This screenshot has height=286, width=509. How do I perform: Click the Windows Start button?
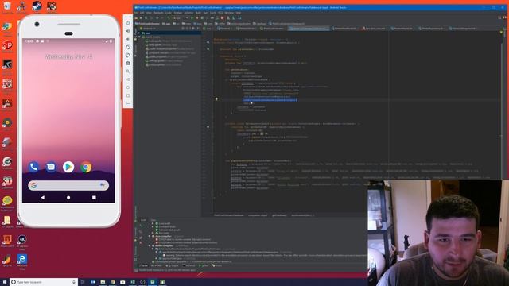(x=5, y=282)
